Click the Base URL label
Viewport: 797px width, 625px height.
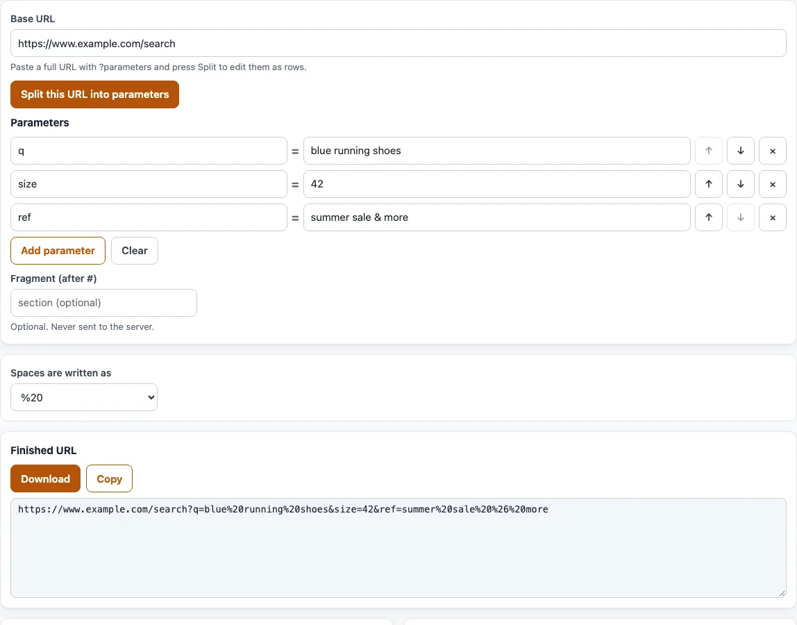click(x=33, y=19)
